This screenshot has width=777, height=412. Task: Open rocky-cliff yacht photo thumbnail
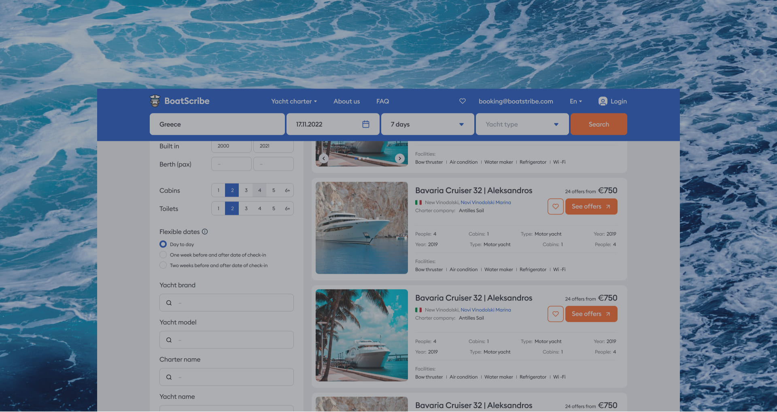(x=362, y=228)
